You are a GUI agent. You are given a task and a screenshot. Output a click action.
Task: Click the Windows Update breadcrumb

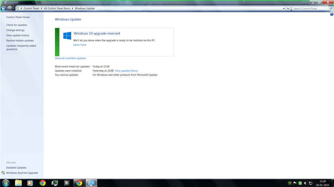tap(84, 8)
